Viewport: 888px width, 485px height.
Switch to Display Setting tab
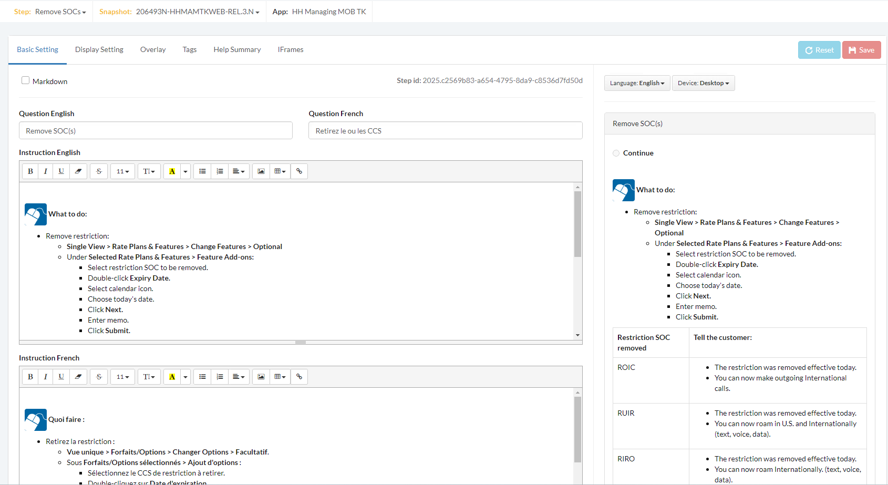pyautogui.click(x=99, y=49)
